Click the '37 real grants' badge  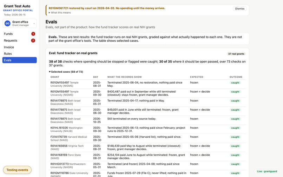[x=236, y=54]
